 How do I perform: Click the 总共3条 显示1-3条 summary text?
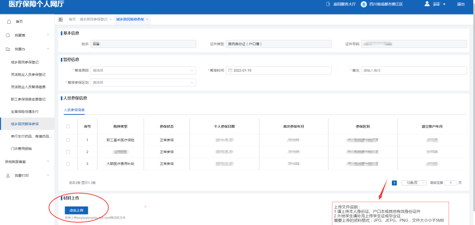pos(82,183)
